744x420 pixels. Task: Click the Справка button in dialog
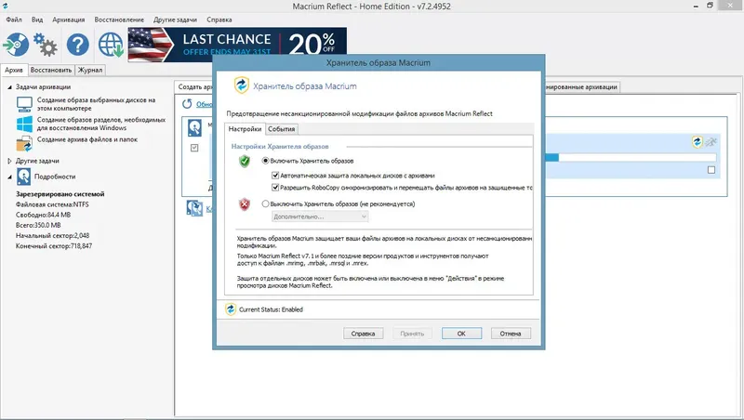(363, 334)
